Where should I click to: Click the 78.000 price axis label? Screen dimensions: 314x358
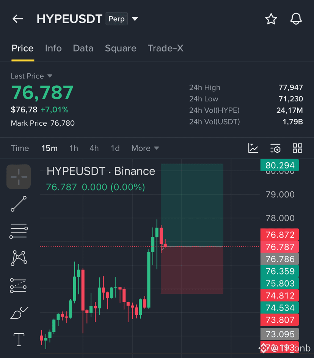280,218
